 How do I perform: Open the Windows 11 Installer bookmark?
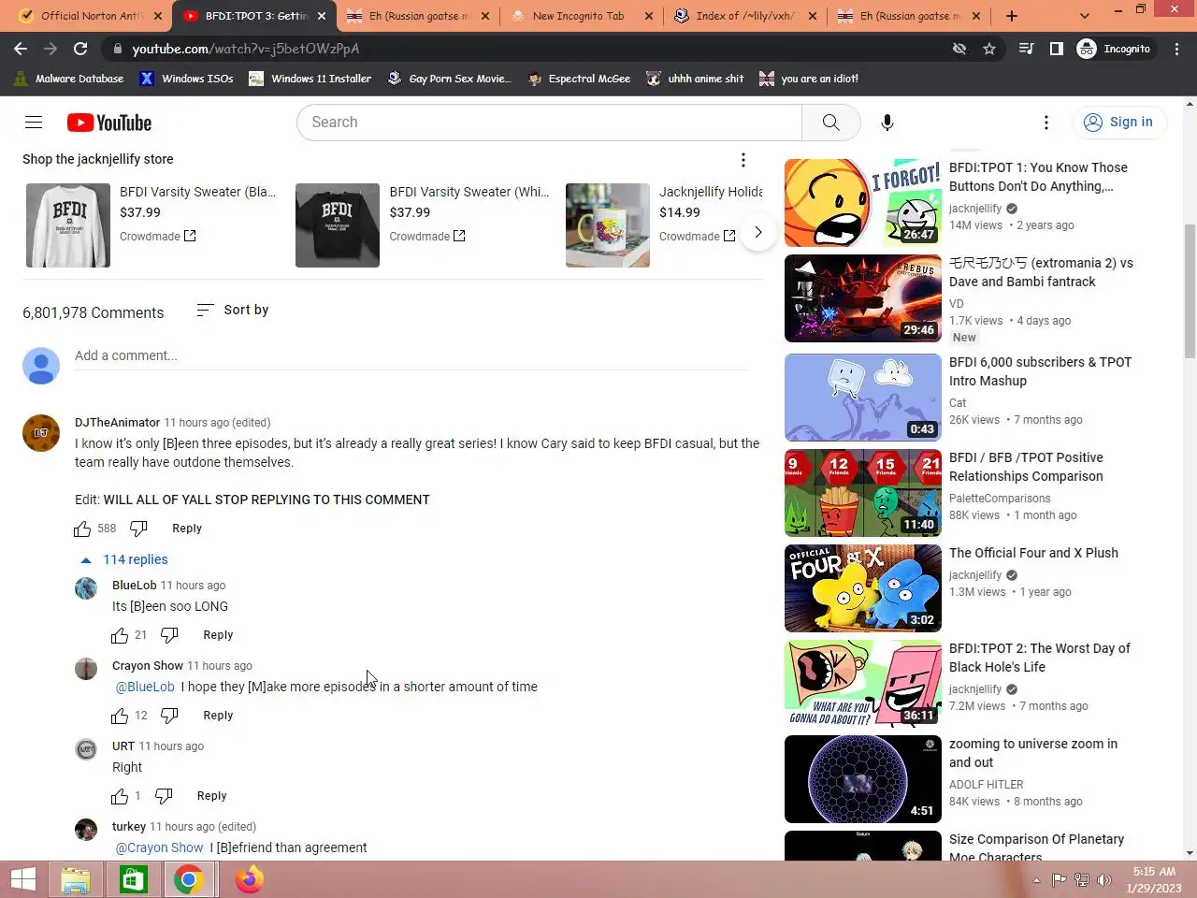310,79
